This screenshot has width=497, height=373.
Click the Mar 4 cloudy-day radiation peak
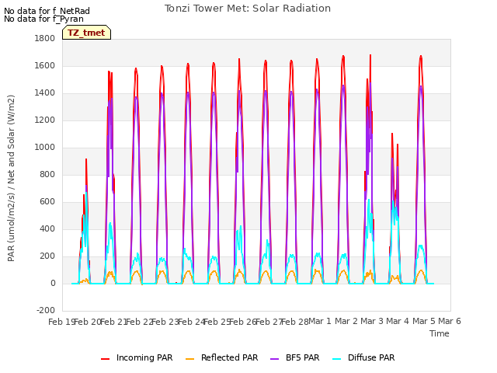click(392, 134)
